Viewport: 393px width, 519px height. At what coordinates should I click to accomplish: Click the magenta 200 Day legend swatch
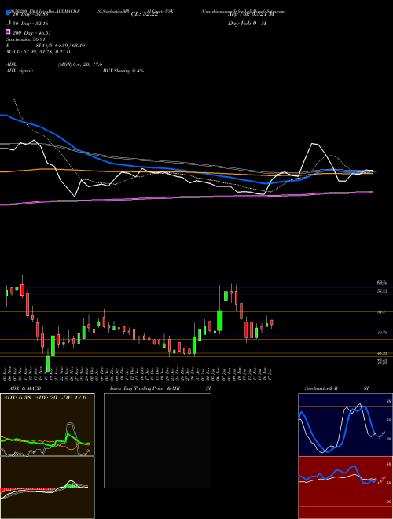point(8,32)
